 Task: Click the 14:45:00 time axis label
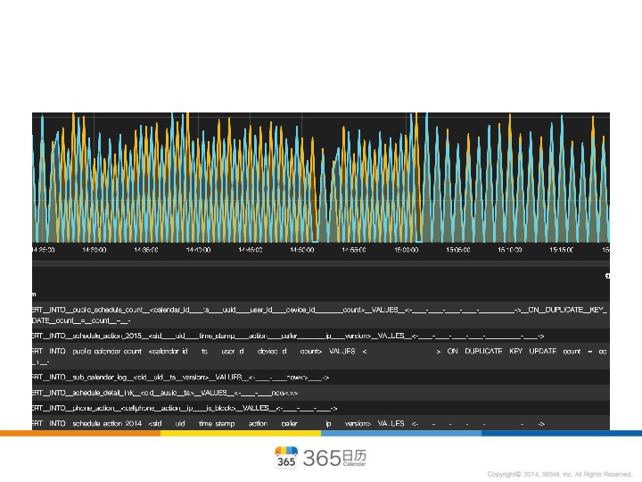251,250
